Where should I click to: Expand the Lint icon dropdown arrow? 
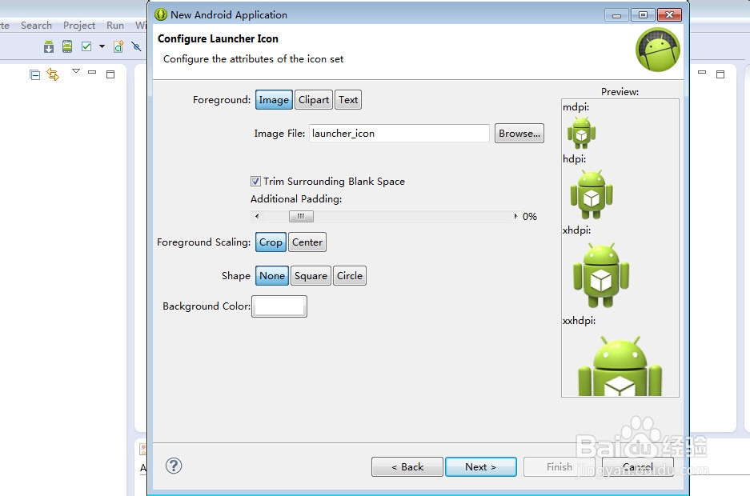[102, 46]
